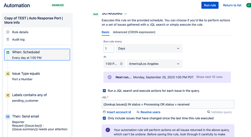Click the Run rule button
251x137 pixels.
(210, 5)
